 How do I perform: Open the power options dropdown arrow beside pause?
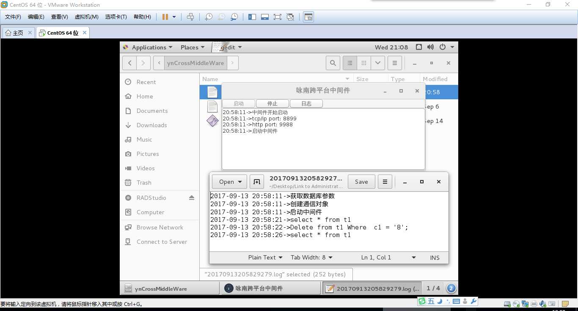(174, 17)
